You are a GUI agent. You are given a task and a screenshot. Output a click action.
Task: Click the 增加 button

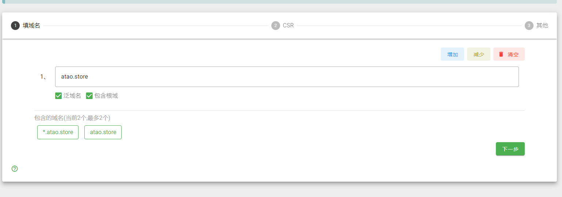coord(452,54)
